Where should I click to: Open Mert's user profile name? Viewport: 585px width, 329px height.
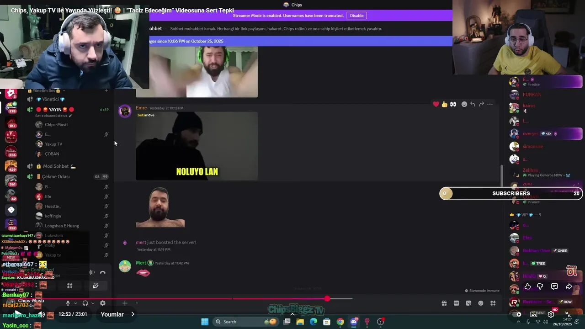(141, 263)
